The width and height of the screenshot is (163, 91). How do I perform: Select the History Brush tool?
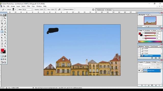coord(5,29)
